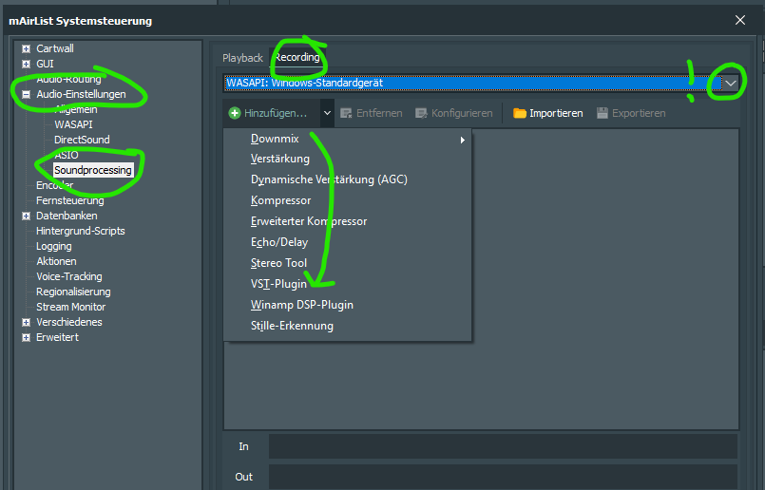The height and width of the screenshot is (490, 765).
Task: Switch to the Recording tab
Action: tap(297, 57)
